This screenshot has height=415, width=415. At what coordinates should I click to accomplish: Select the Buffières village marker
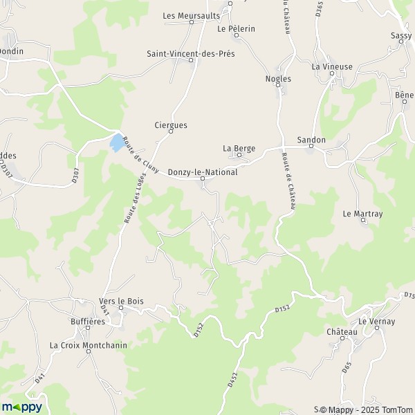coord(88,328)
